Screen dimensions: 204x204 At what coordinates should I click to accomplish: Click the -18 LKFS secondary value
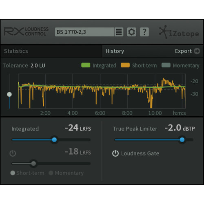tap(78, 151)
